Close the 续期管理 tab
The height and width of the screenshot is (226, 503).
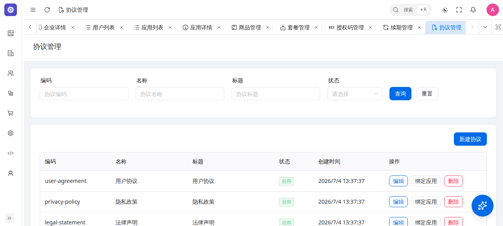(x=419, y=27)
